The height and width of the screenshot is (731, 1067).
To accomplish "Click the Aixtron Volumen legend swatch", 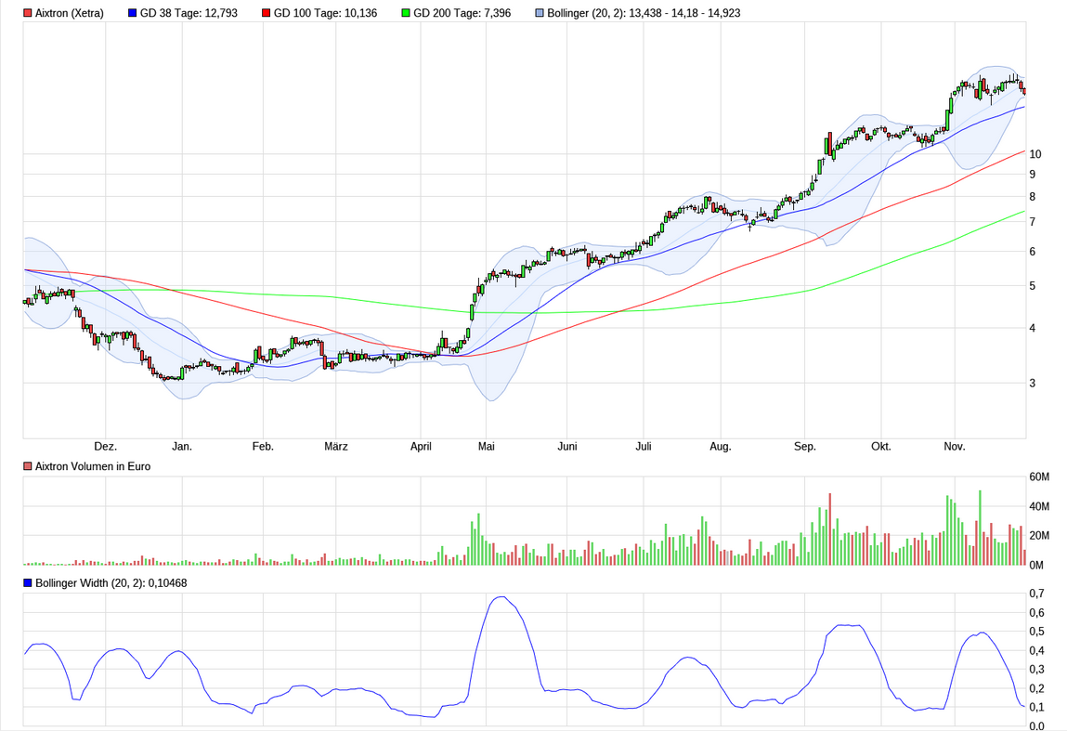I will point(27,466).
